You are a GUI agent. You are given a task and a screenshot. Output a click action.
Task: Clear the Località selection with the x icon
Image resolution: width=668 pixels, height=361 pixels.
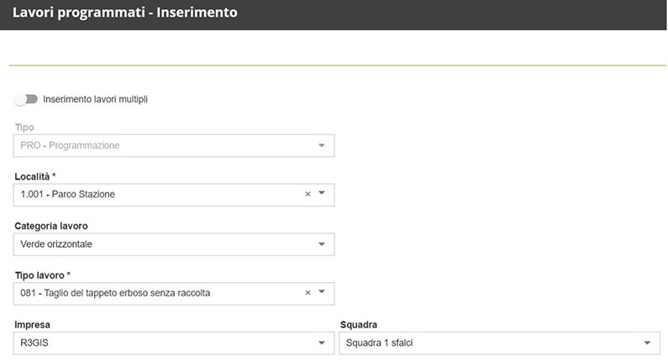(x=308, y=194)
